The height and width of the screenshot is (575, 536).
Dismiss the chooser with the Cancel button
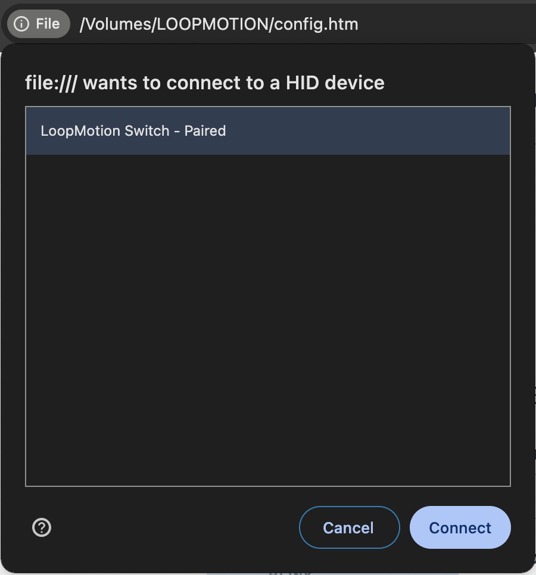349,527
